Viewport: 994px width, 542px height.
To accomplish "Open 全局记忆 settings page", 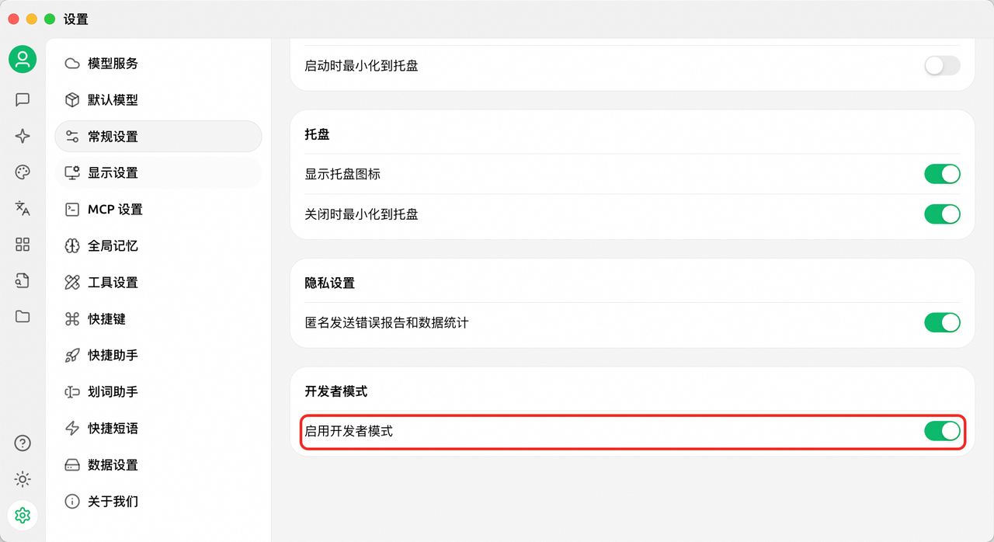I will [113, 246].
